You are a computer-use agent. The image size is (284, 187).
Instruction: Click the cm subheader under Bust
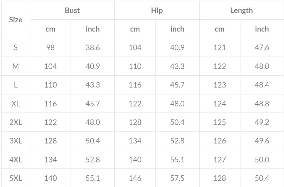click(x=50, y=29)
